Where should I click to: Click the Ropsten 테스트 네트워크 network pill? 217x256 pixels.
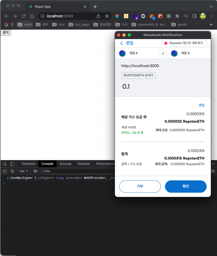click(x=184, y=43)
